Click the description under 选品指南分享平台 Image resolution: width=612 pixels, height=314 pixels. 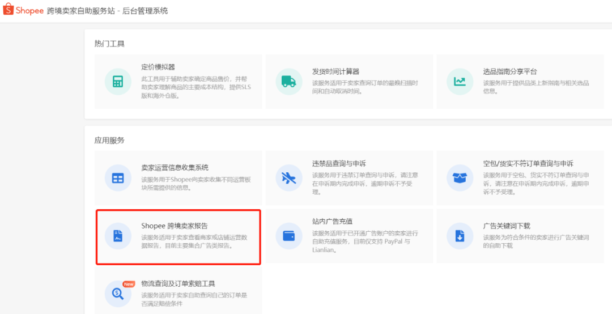tap(536, 87)
